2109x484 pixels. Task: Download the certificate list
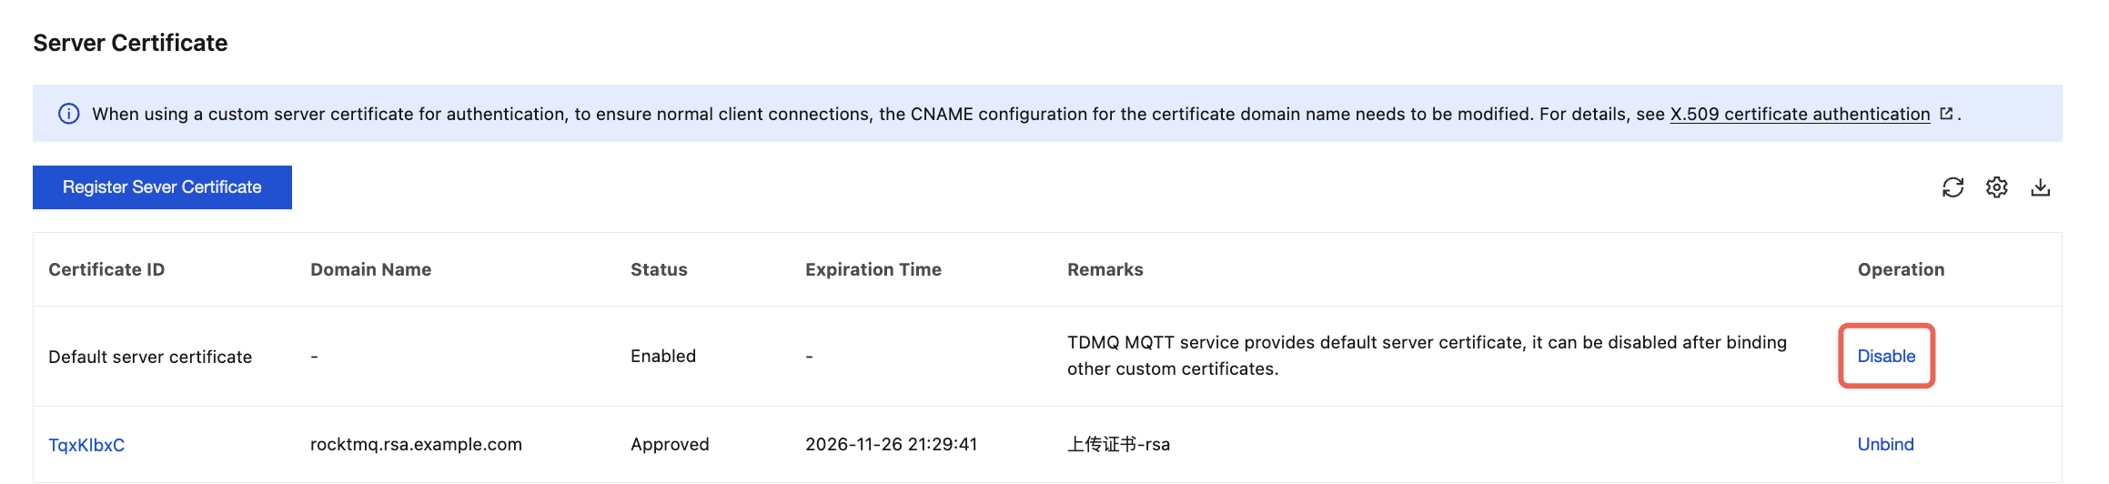tap(2040, 187)
